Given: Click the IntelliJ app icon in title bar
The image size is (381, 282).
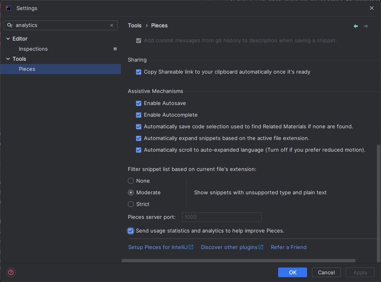Looking at the screenshot, I should pyautogui.click(x=8, y=8).
